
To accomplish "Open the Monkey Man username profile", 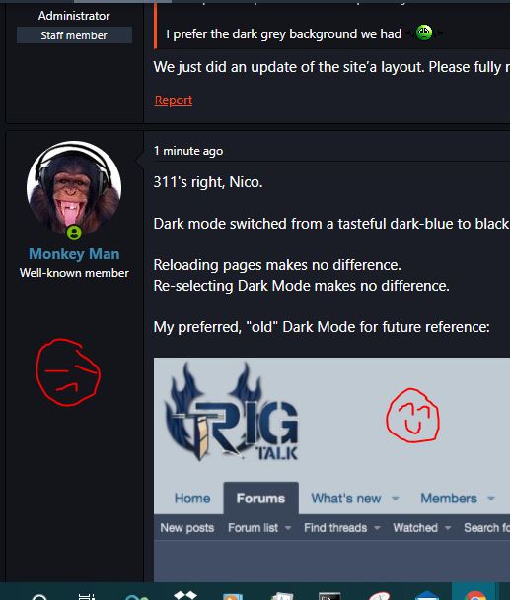I will click(74, 254).
